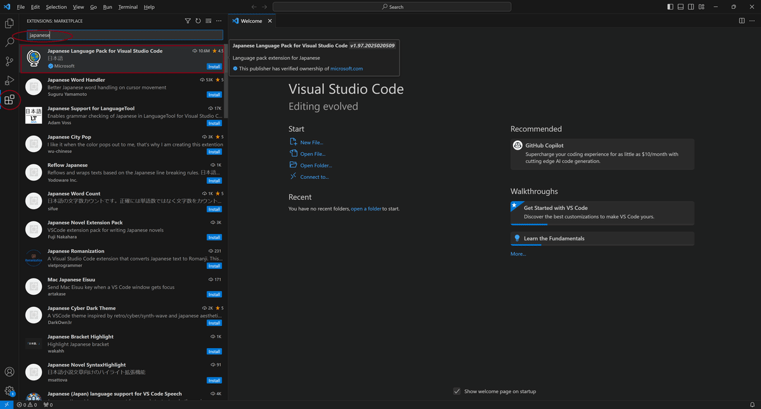This screenshot has width=761, height=409.
Task: Open Remote Window indicator in status bar
Action: coord(6,404)
